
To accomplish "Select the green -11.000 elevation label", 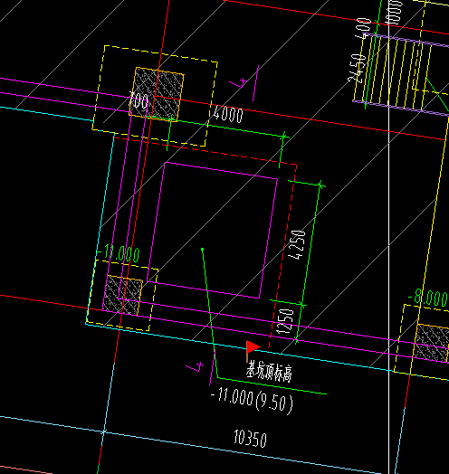I will (x=119, y=253).
